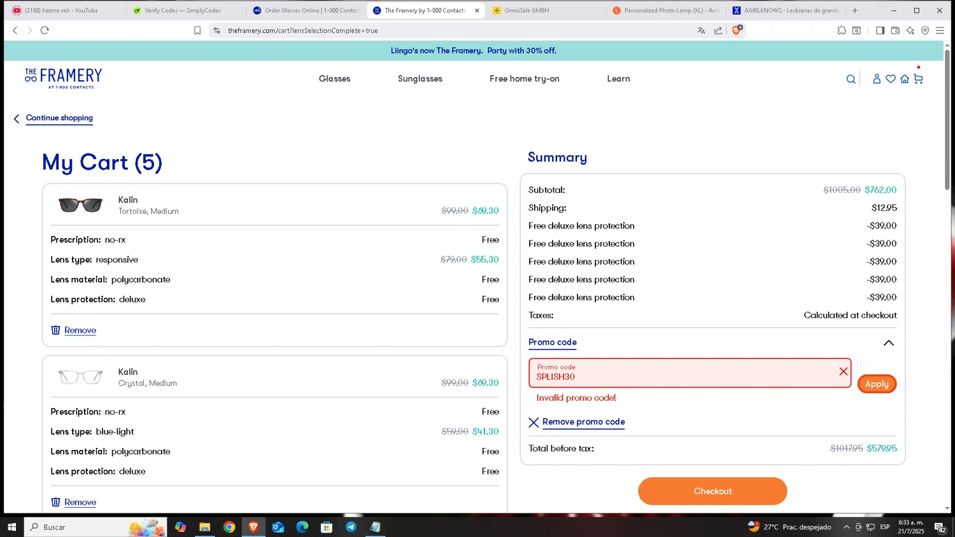Screen dimensions: 955x537
Task: Click Remove link for Tortoise Kalin
Action: coord(80,330)
